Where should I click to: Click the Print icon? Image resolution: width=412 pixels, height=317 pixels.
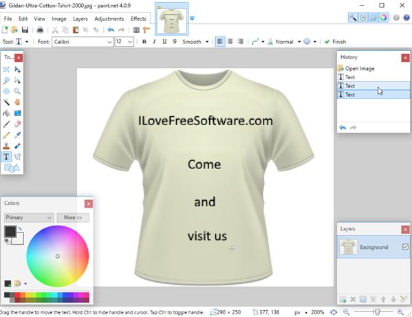click(x=40, y=30)
